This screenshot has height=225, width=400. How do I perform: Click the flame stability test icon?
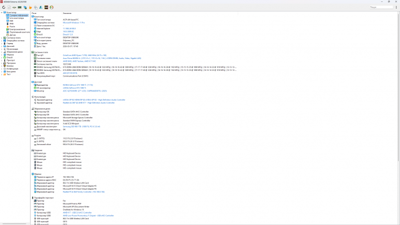pos(31,7)
